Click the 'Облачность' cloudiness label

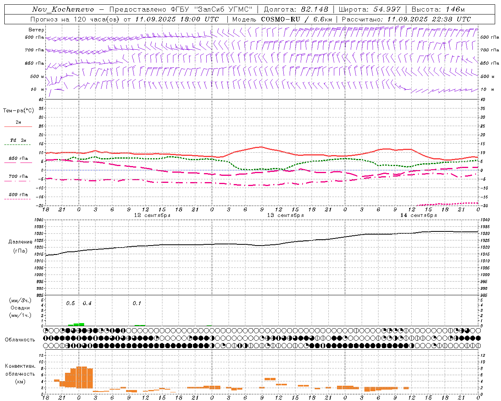tap(20, 340)
